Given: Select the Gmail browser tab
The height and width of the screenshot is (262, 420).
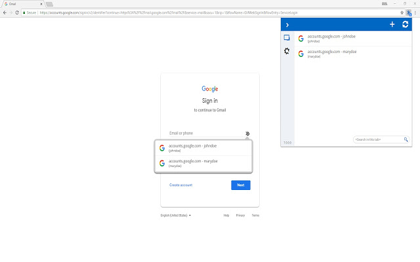Looking at the screenshot, I should point(22,4).
